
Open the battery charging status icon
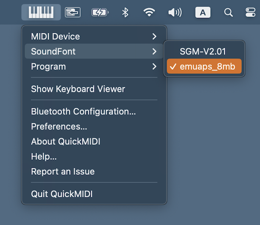(100, 12)
